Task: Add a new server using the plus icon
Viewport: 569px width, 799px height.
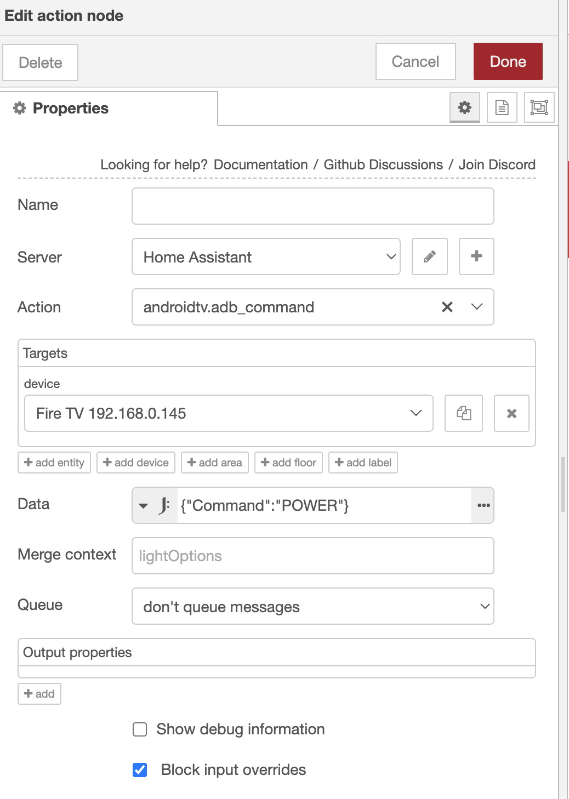Action: (476, 256)
